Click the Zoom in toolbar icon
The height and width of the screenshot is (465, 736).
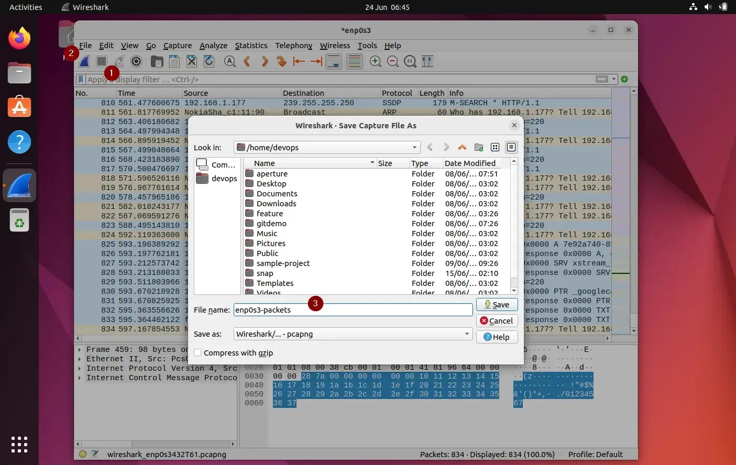(375, 61)
